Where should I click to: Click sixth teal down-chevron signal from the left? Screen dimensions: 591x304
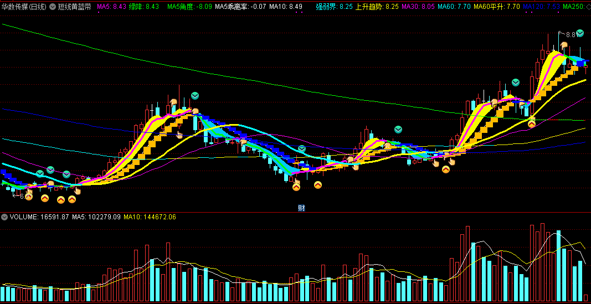pyautogui.click(x=398, y=130)
